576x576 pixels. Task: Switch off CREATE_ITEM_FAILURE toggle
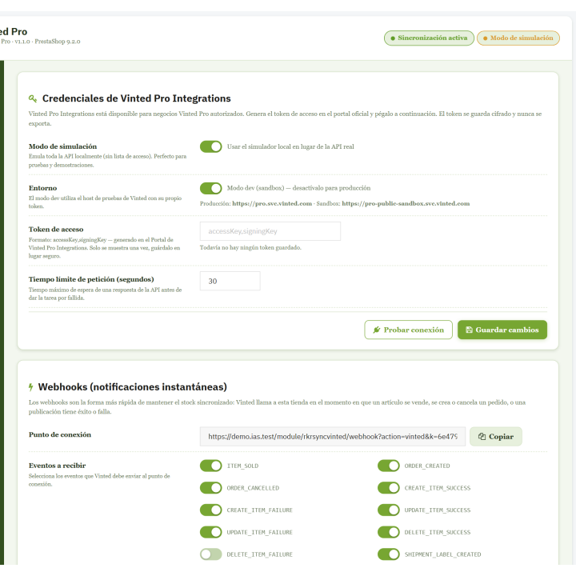pos(211,510)
